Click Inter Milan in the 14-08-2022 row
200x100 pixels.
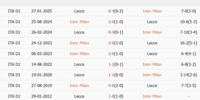pos(152,64)
